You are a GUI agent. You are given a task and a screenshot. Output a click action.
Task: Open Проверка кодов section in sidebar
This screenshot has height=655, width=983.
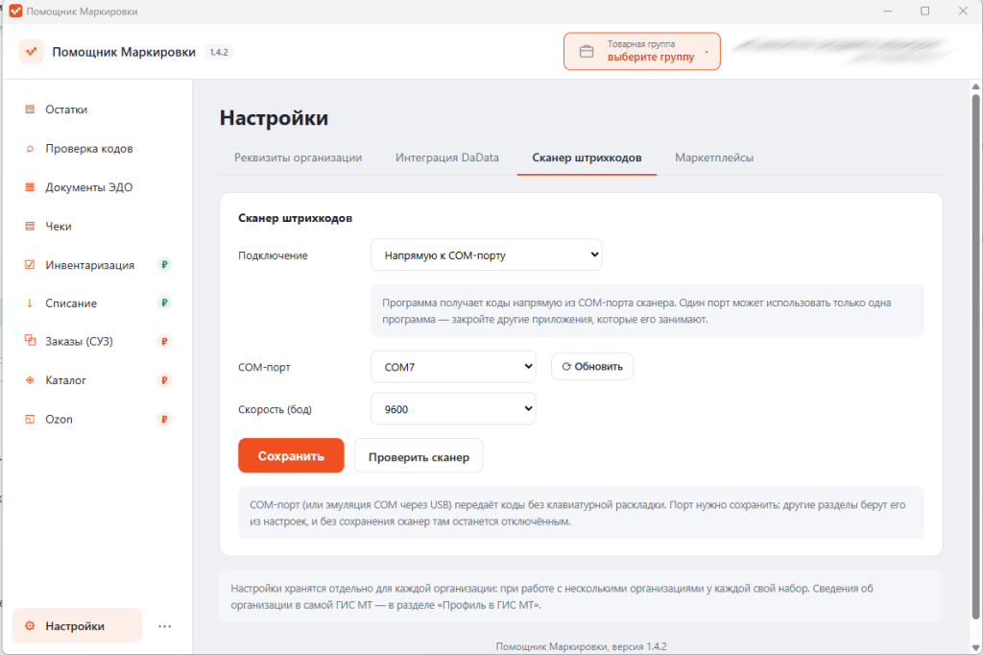[96, 149]
